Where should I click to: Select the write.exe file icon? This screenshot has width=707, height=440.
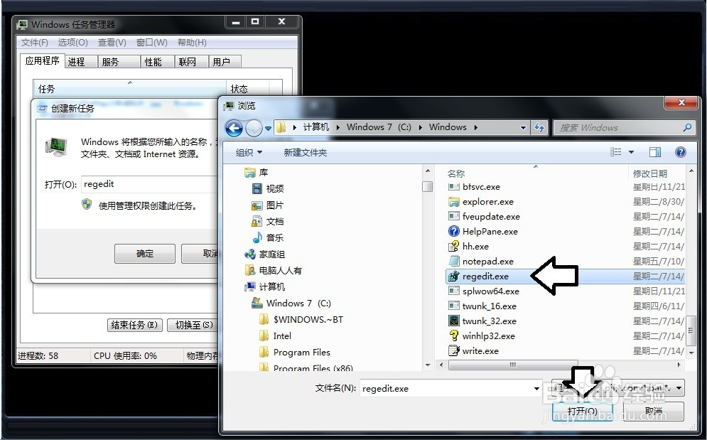[453, 350]
